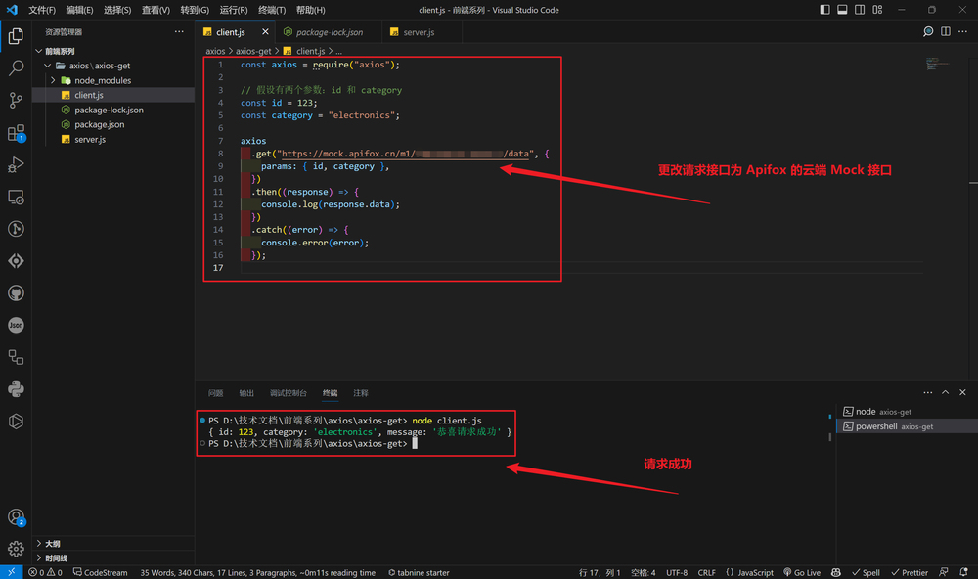This screenshot has width=978, height=579.
Task: Open the 终端(T) menu
Action: [x=272, y=10]
